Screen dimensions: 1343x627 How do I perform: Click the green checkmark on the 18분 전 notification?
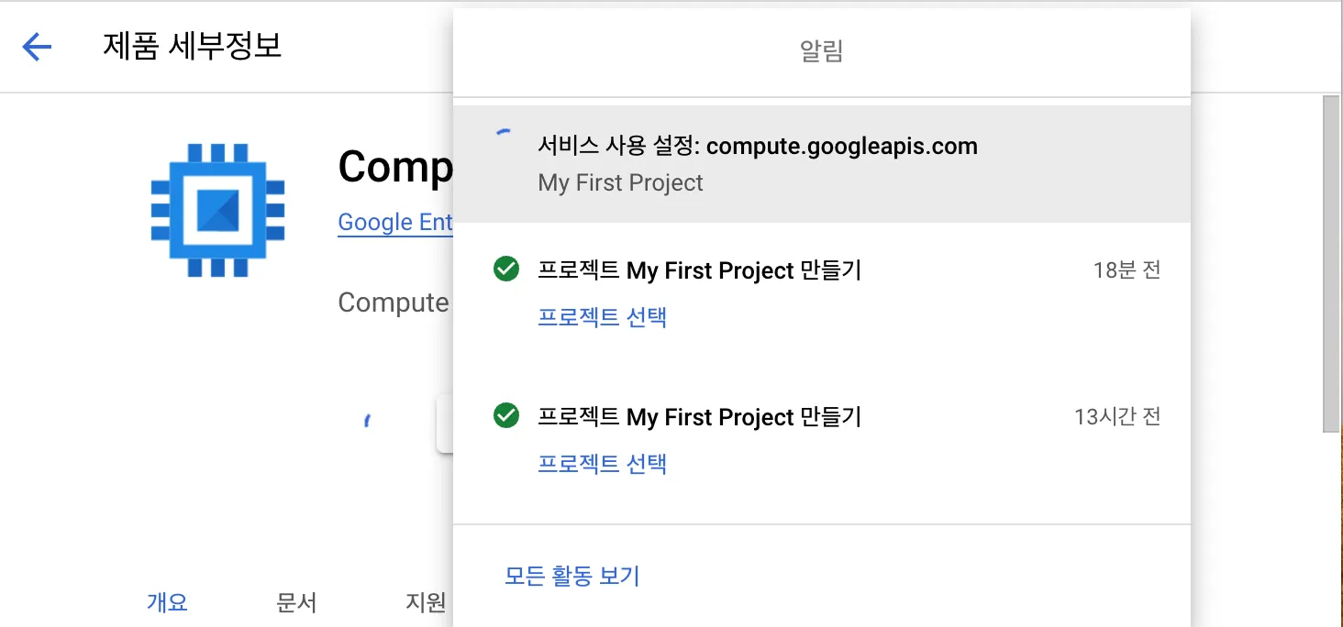click(506, 269)
